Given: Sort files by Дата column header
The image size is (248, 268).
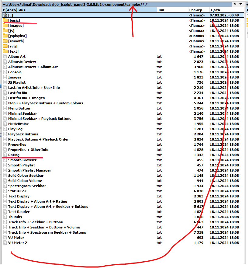Looking at the screenshot, I should pyautogui.click(x=215, y=10).
